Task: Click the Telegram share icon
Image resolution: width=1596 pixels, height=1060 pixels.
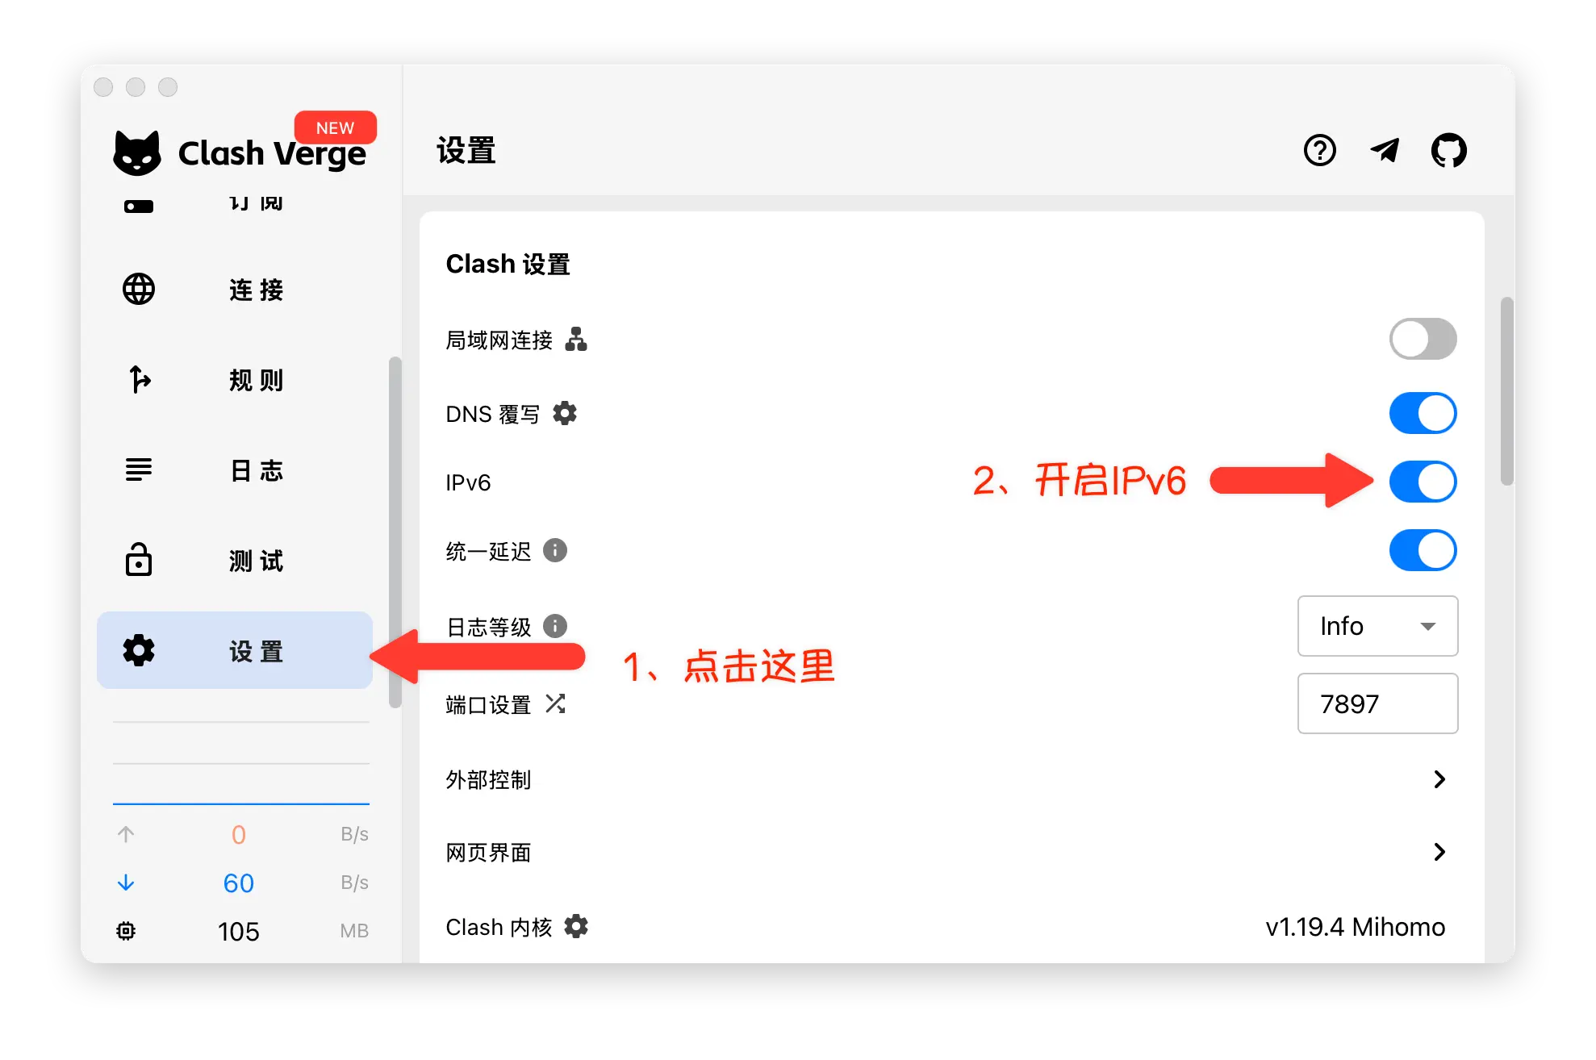Action: point(1385,150)
